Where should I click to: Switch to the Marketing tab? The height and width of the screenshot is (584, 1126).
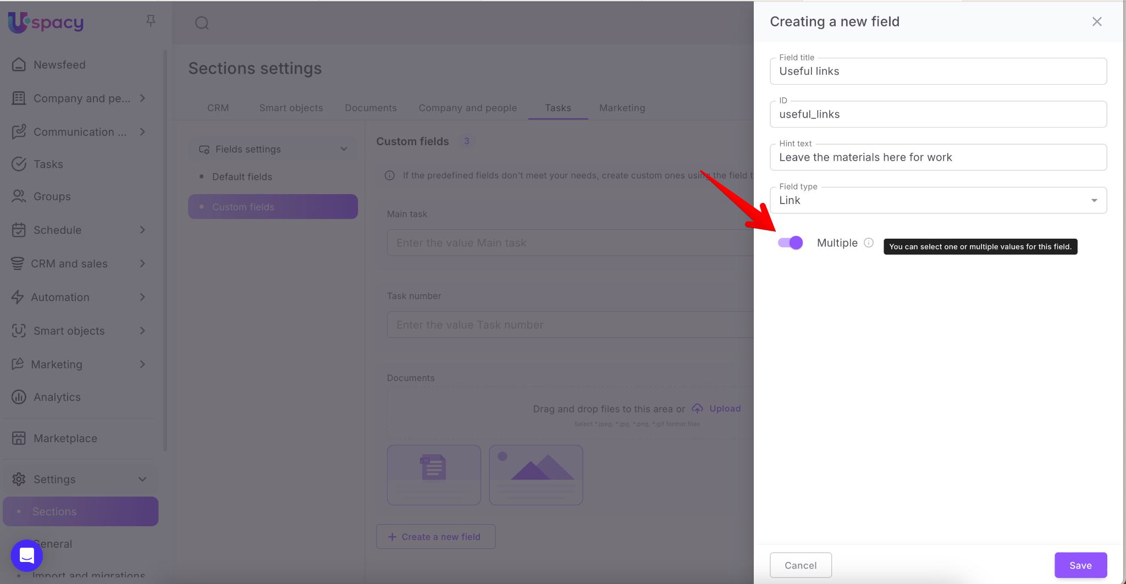coord(622,108)
